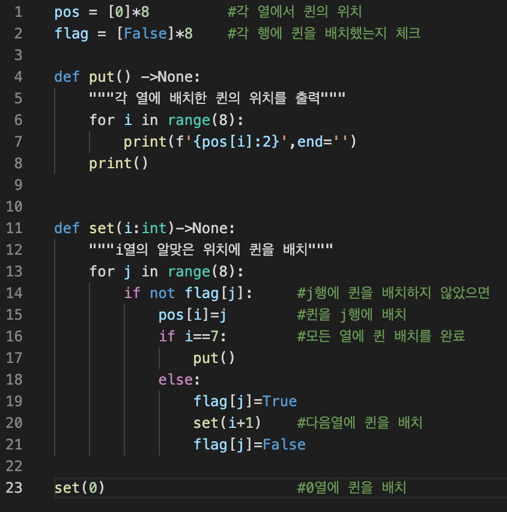Click the function name 'set' on line 11
The image size is (507, 512).
(x=102, y=228)
